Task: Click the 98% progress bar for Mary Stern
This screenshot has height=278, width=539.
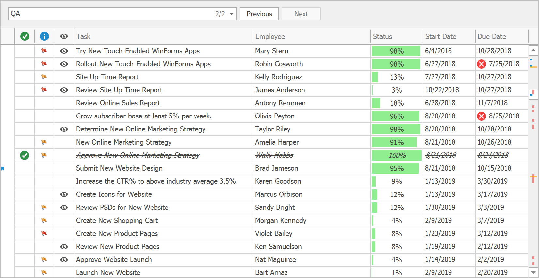Action: 396,51
